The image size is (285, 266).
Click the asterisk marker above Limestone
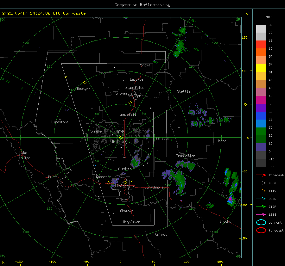pyautogui.click(x=60, y=119)
